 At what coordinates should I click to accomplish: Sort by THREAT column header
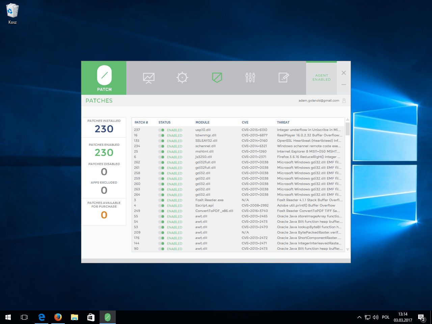tap(283, 123)
